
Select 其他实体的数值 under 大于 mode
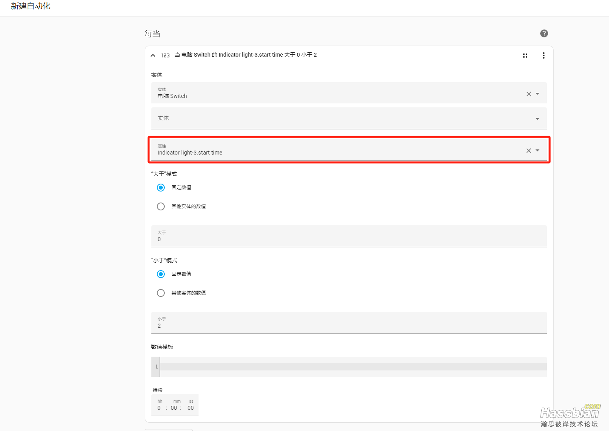click(x=161, y=206)
